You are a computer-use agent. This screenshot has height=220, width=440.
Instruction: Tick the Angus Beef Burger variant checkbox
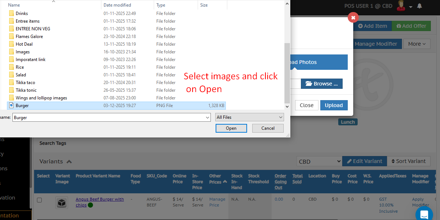(x=40, y=200)
